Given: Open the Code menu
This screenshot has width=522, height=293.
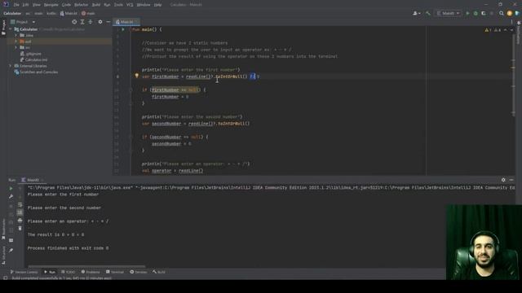Looking at the screenshot, I should point(66,5).
